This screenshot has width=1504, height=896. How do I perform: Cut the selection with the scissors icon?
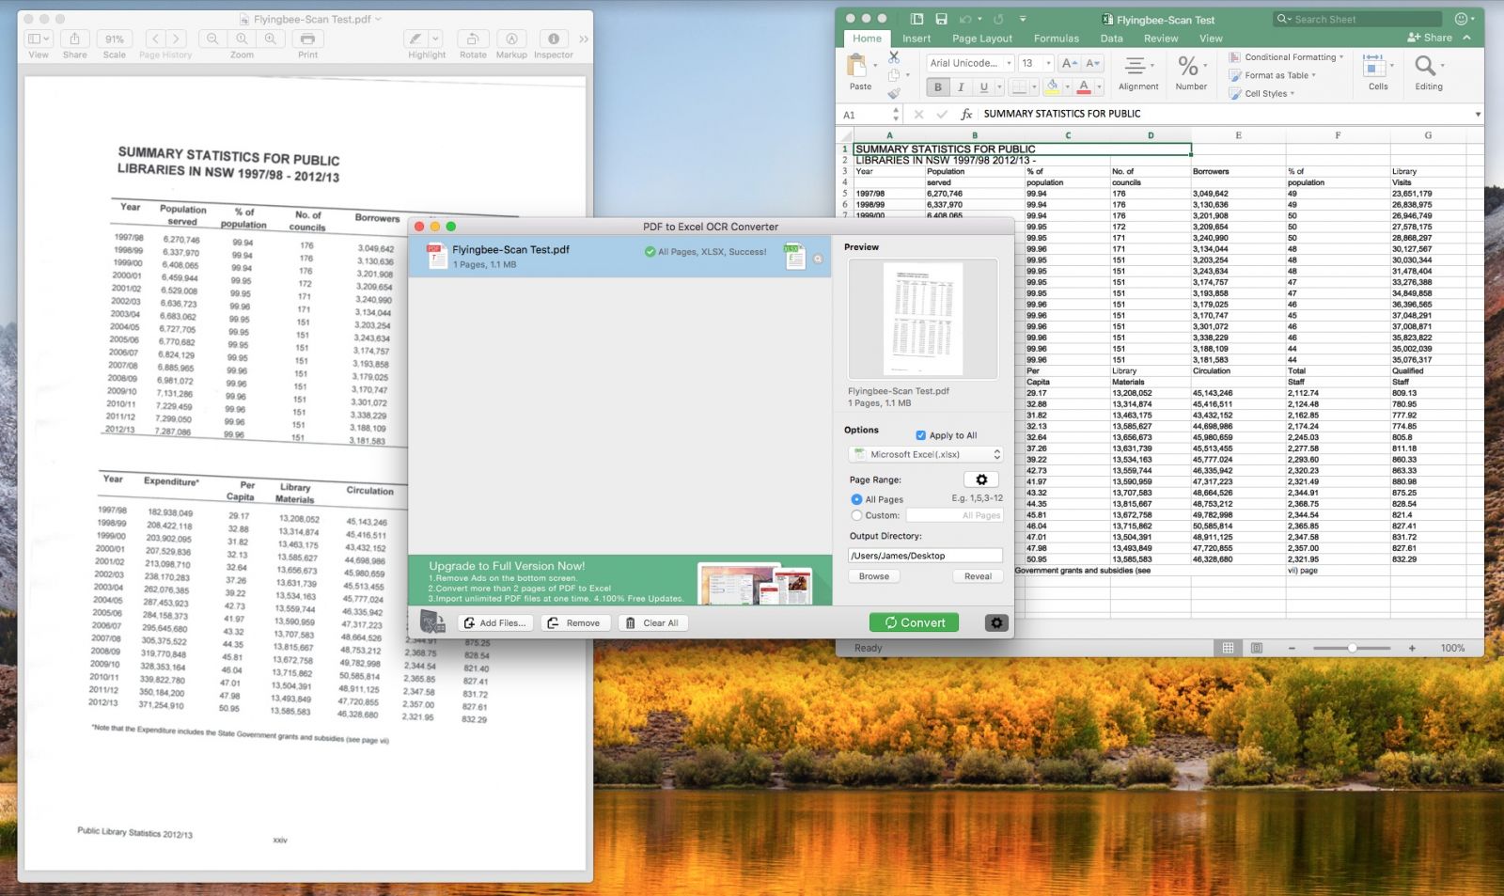(894, 58)
